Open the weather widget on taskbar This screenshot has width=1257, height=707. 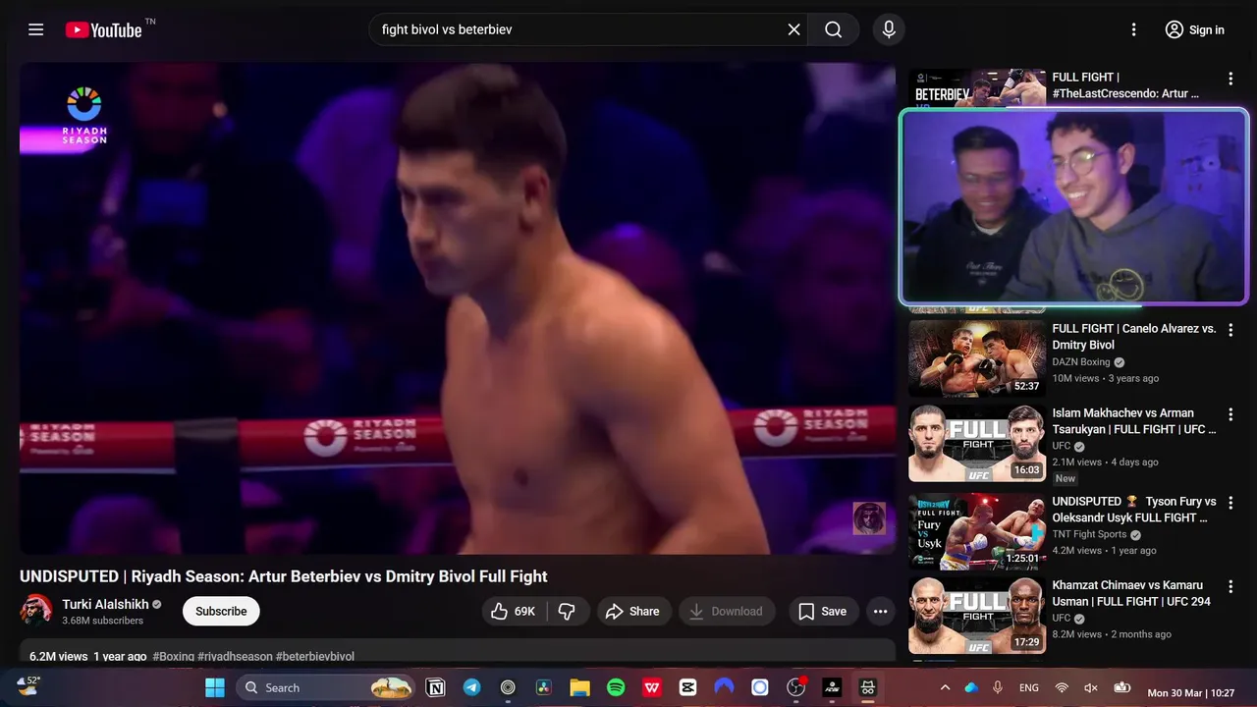click(28, 686)
